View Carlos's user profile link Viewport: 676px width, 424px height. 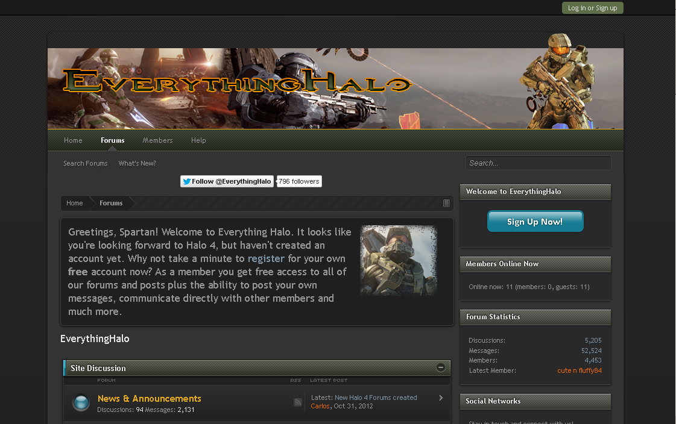coord(320,407)
